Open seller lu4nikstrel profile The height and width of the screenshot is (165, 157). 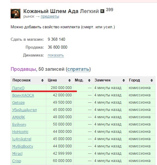point(22,139)
